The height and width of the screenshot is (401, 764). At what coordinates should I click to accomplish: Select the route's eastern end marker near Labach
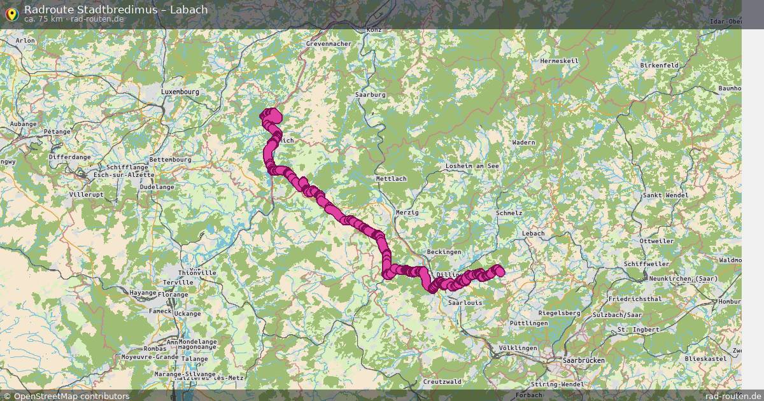(x=499, y=271)
